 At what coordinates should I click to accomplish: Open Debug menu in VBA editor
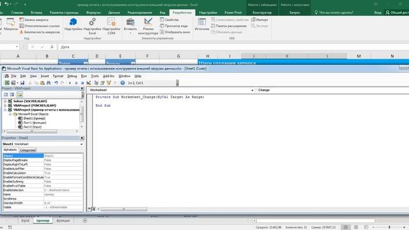72,76
